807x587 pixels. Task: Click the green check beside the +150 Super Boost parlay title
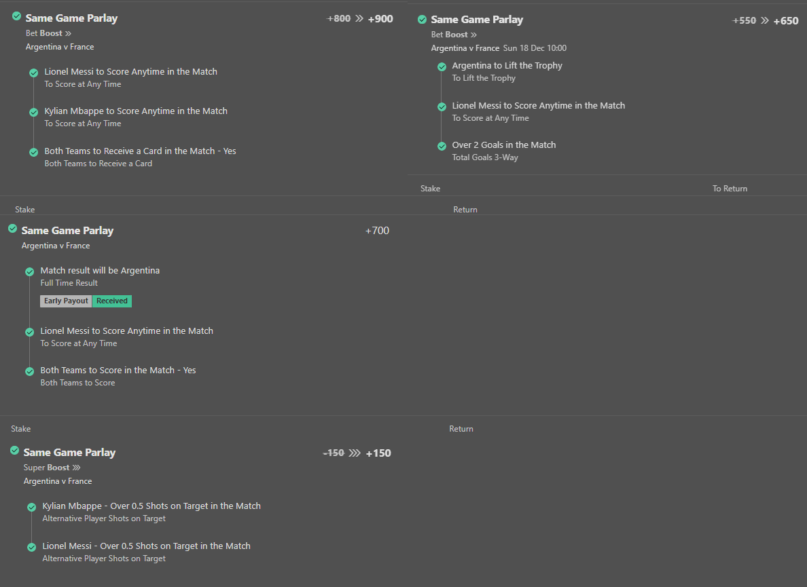[14, 451]
